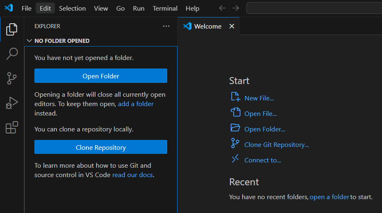Click the 'Recent' heading

(x=244, y=182)
